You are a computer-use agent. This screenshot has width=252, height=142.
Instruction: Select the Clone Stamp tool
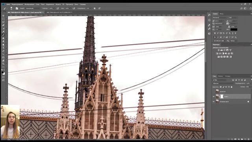(3, 38)
